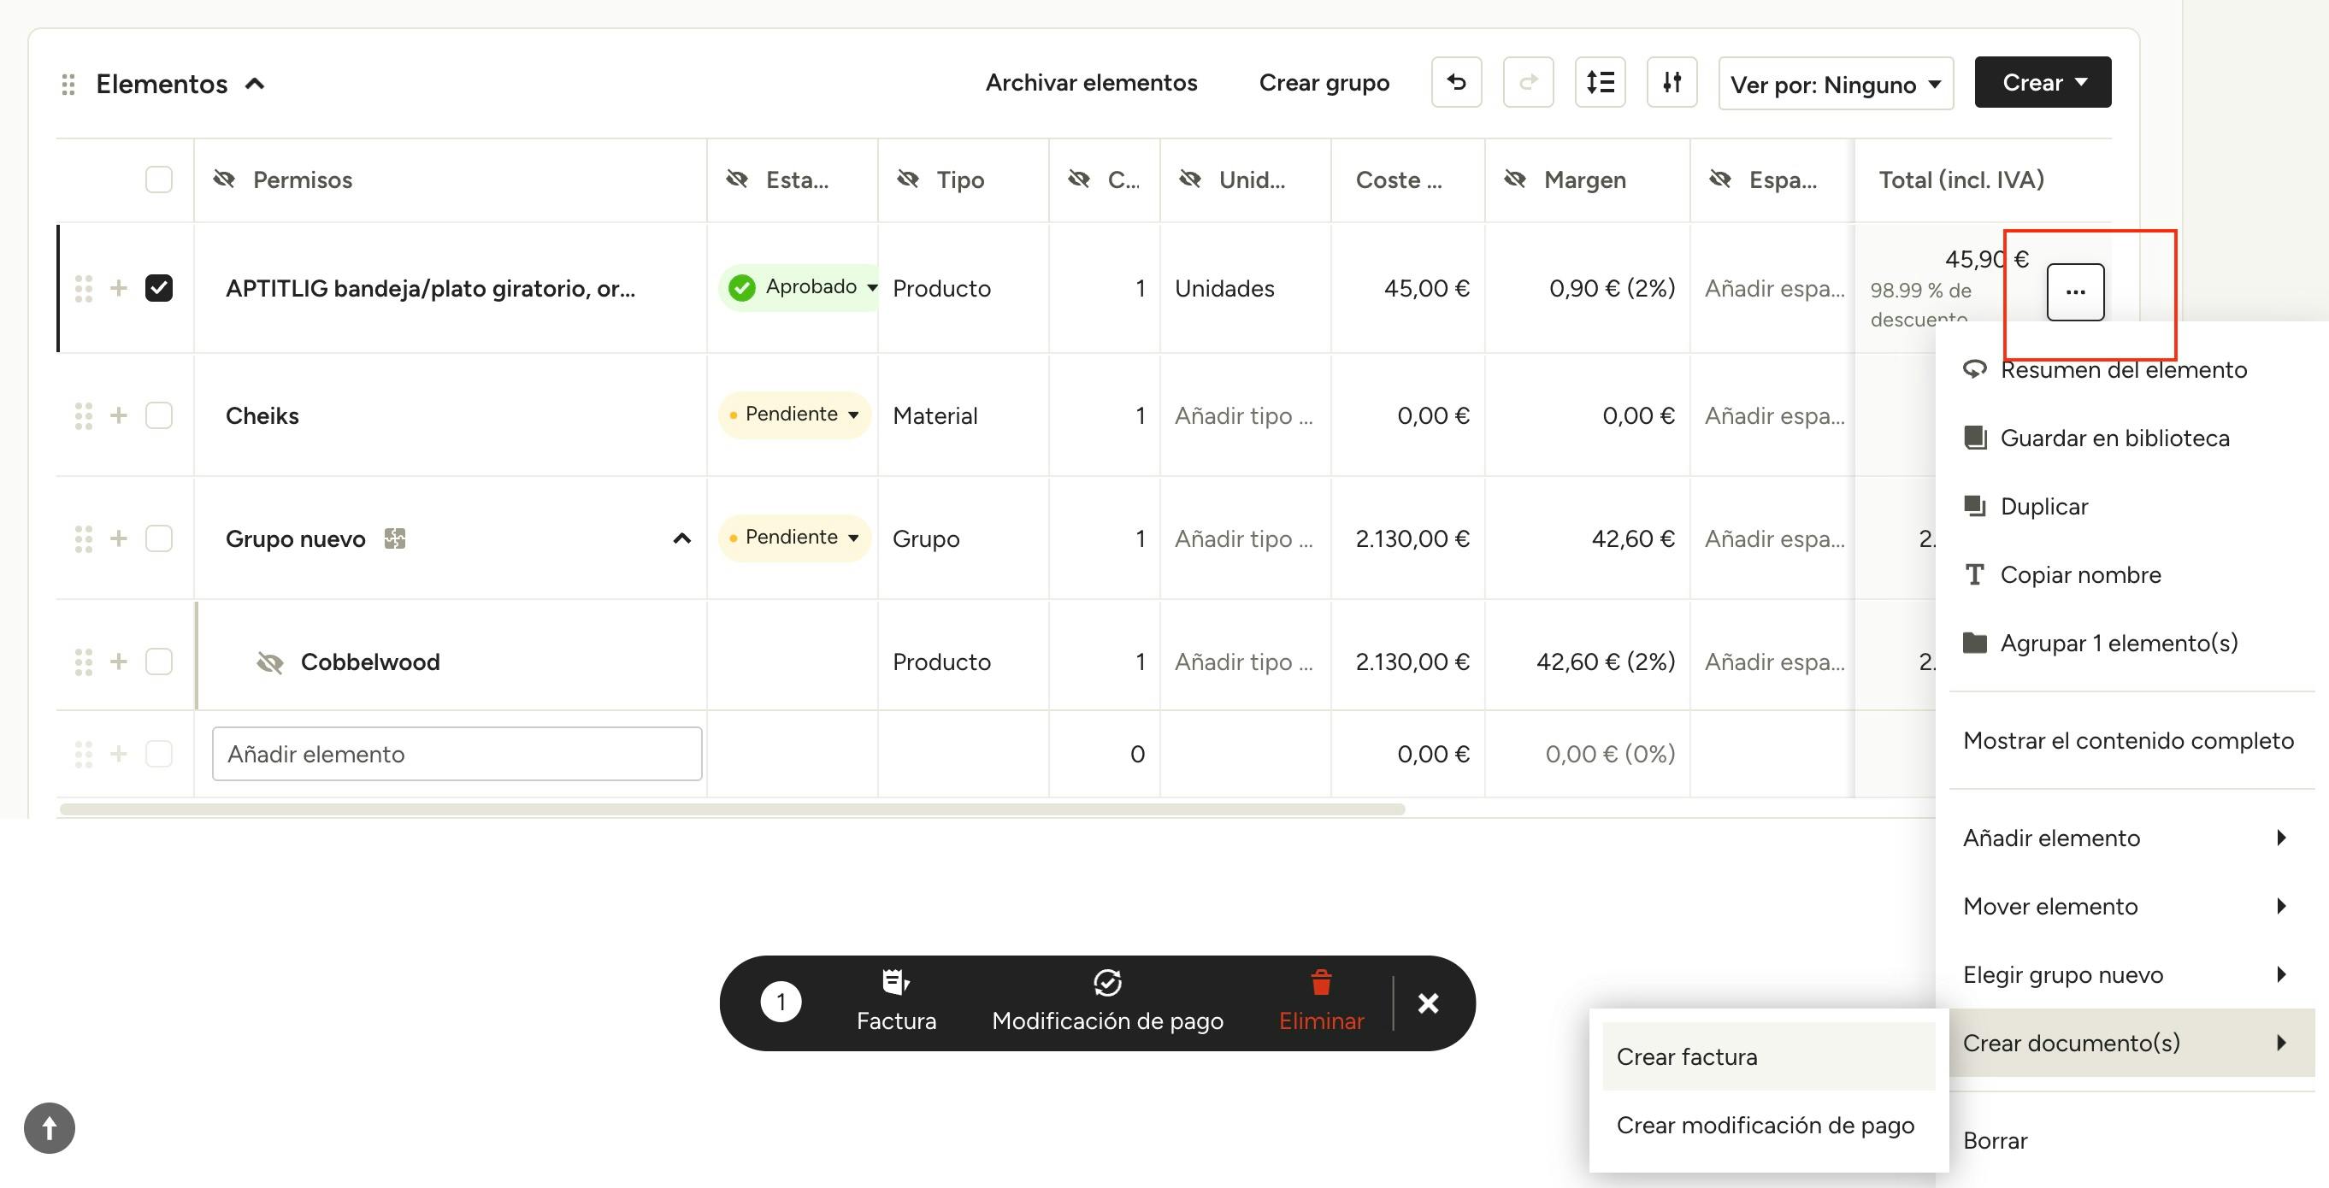
Task: Check the Grupo nuevo row checkbox
Action: [x=159, y=538]
